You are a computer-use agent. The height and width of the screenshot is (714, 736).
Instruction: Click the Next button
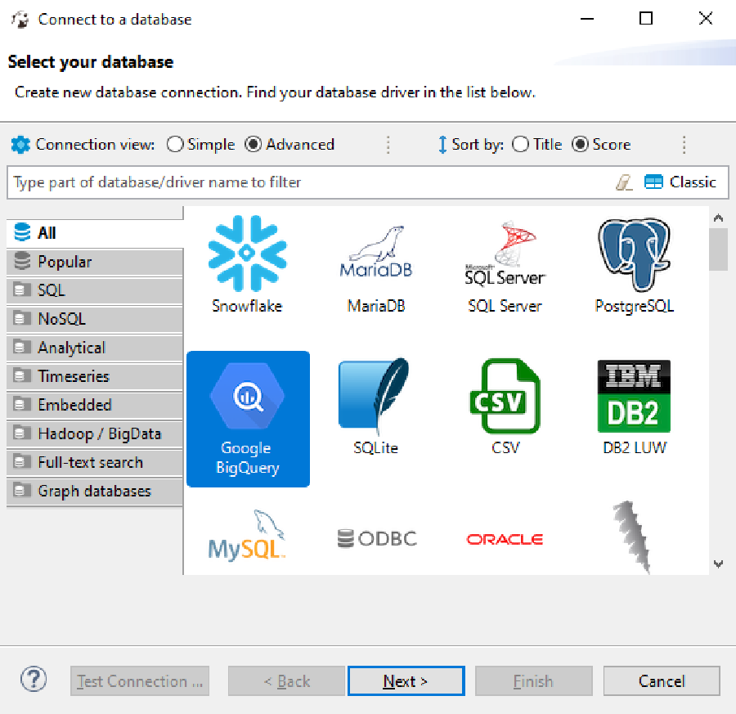click(406, 681)
